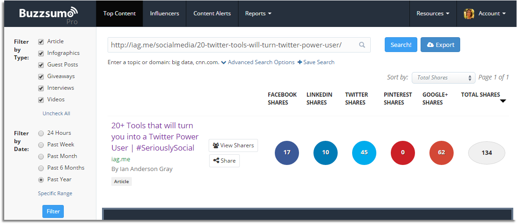Click the Facebook shares circle showing 17
The image size is (517, 224).
[x=287, y=152]
